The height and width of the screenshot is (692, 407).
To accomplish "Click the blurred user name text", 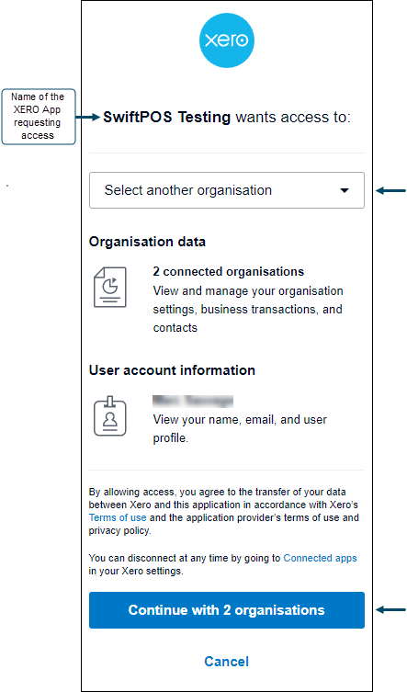I will click(x=193, y=401).
